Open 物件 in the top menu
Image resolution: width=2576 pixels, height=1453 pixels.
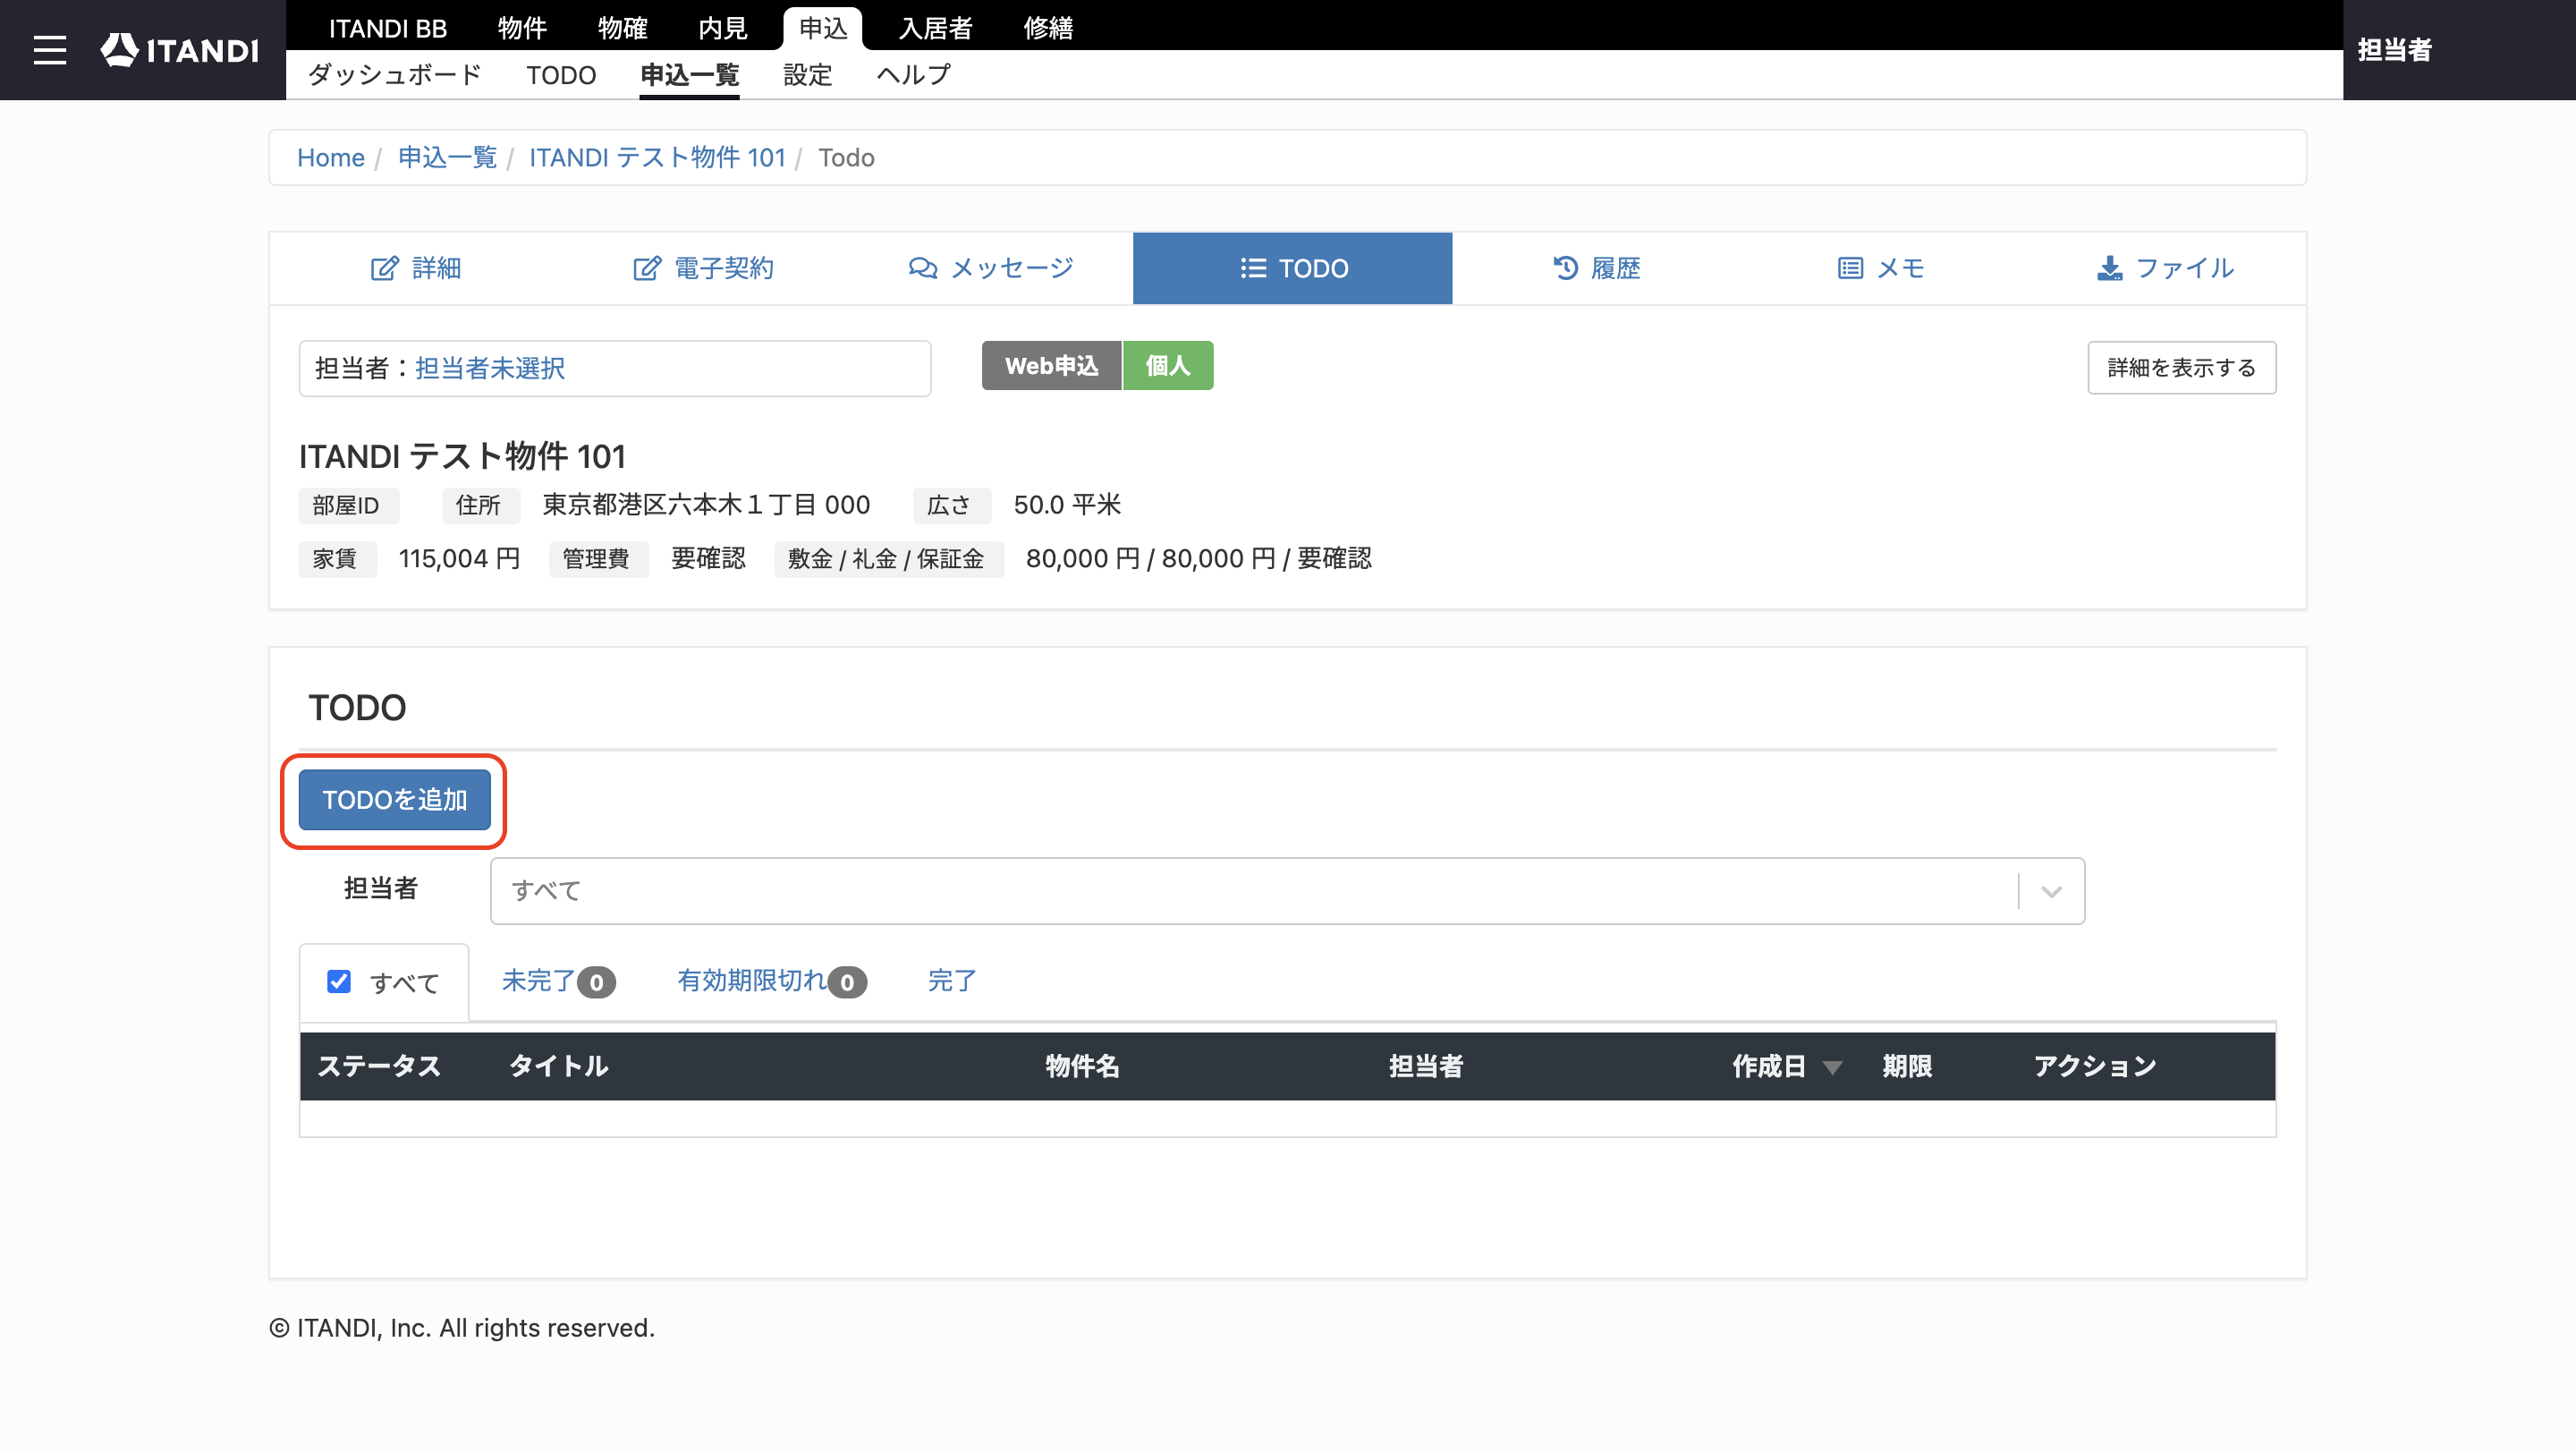coord(522,28)
